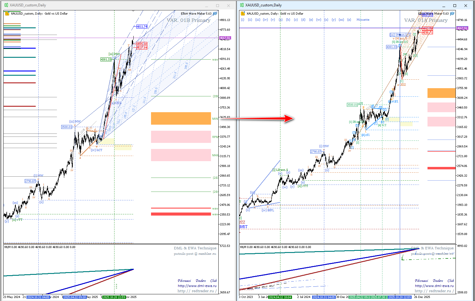Click the orange zone rectangle in left chart
The image size is (475, 301).
(181, 118)
